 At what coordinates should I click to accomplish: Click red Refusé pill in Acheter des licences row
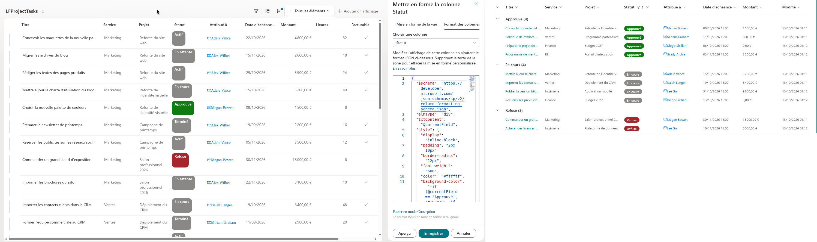tap(632, 129)
